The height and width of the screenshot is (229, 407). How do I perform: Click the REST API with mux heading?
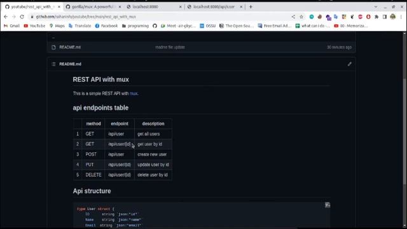tap(100, 80)
